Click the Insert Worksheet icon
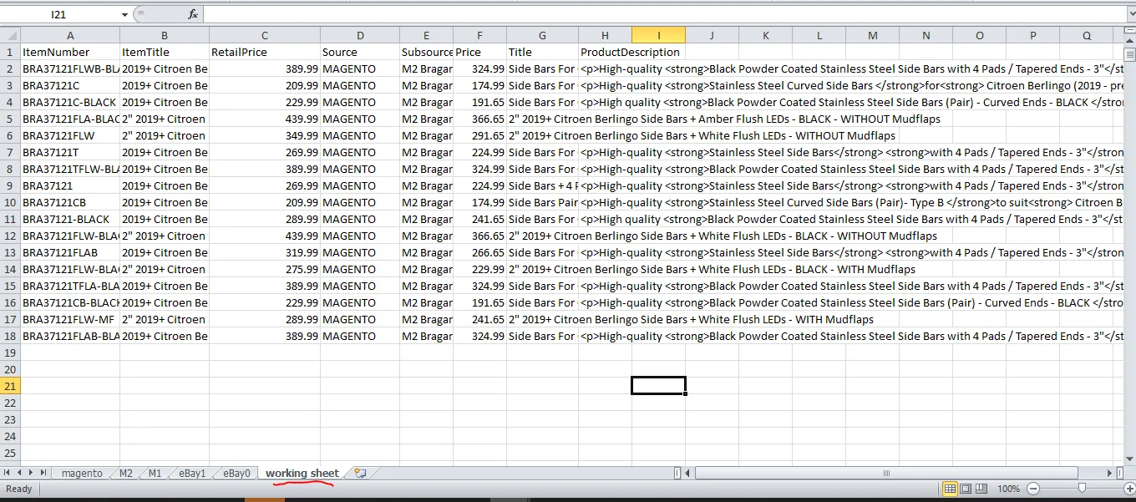Viewport: 1136px width, 502px height. pyautogui.click(x=360, y=473)
